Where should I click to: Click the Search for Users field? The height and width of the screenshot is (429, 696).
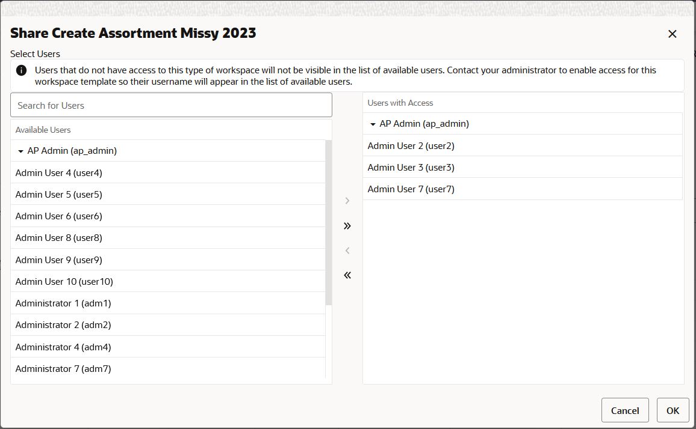[170, 105]
